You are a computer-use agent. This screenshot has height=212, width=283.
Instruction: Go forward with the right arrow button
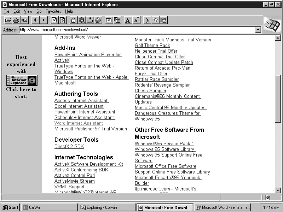(x=44, y=20)
